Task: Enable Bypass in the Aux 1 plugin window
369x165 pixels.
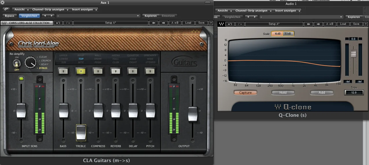Action: pyautogui.click(x=10, y=16)
